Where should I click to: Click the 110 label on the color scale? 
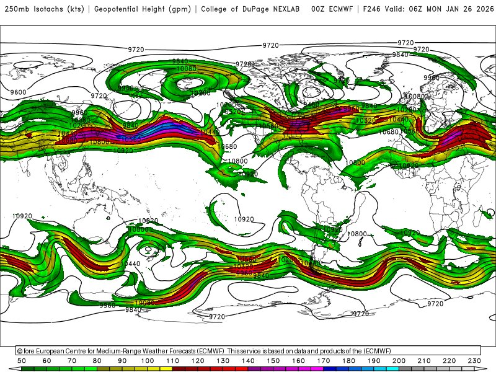[x=172, y=361]
